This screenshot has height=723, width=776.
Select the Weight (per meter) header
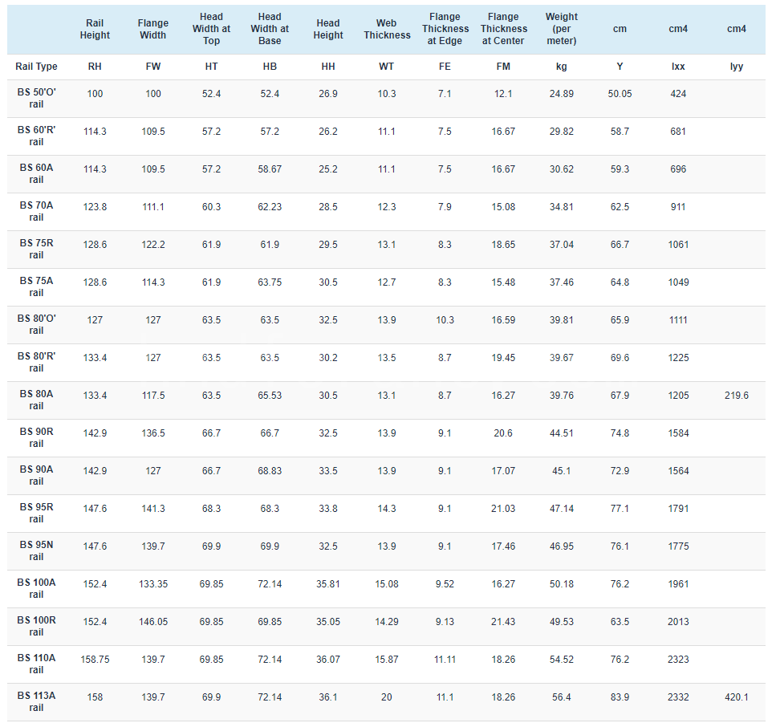coord(561,29)
